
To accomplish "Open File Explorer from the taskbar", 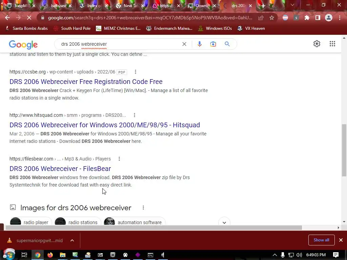I will tap(63, 255).
